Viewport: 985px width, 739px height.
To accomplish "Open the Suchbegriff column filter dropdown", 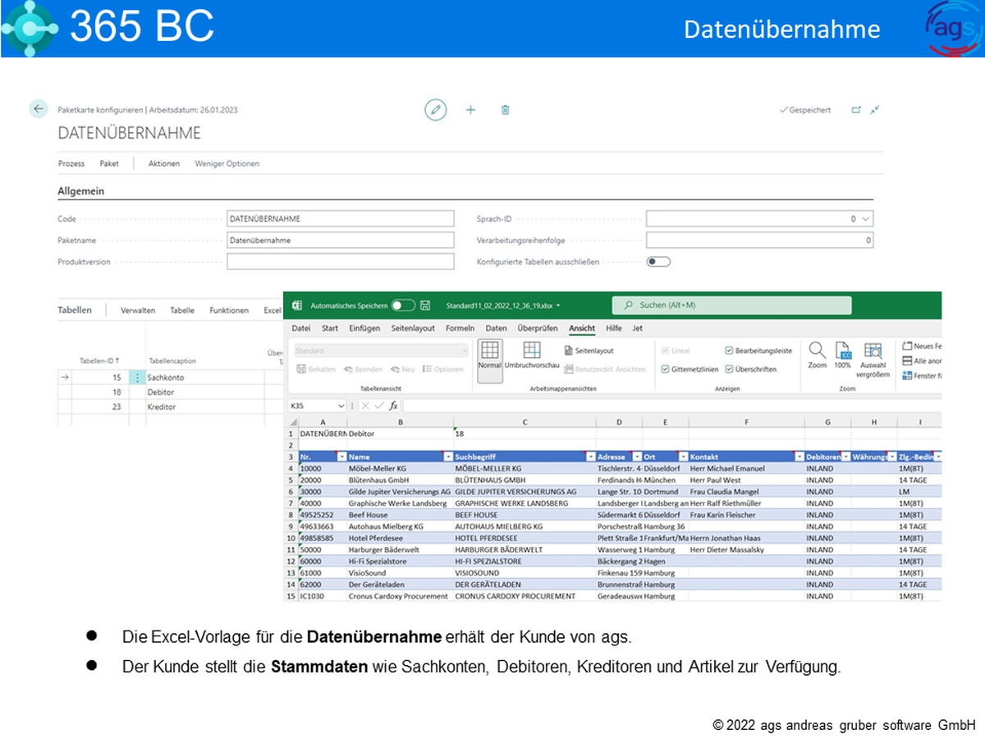I will [590, 457].
